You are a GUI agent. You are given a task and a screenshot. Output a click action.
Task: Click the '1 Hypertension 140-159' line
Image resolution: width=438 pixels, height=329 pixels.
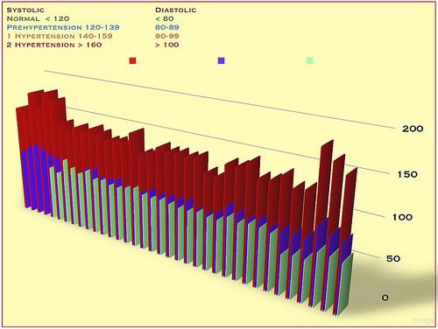tap(60, 36)
